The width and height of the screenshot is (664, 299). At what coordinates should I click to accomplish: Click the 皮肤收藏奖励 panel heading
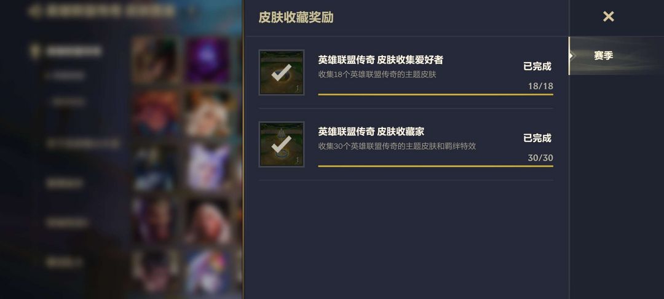pyautogui.click(x=296, y=17)
